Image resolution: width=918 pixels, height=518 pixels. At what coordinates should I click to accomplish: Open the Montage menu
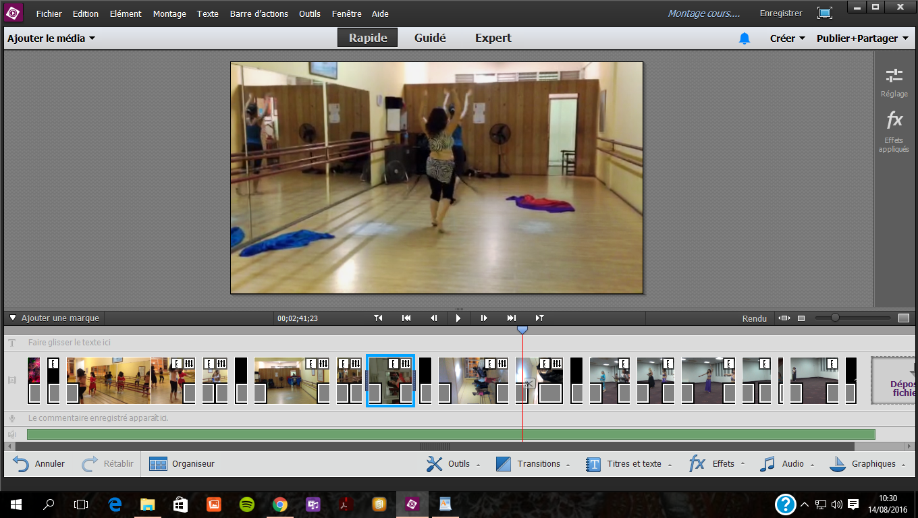[169, 13]
